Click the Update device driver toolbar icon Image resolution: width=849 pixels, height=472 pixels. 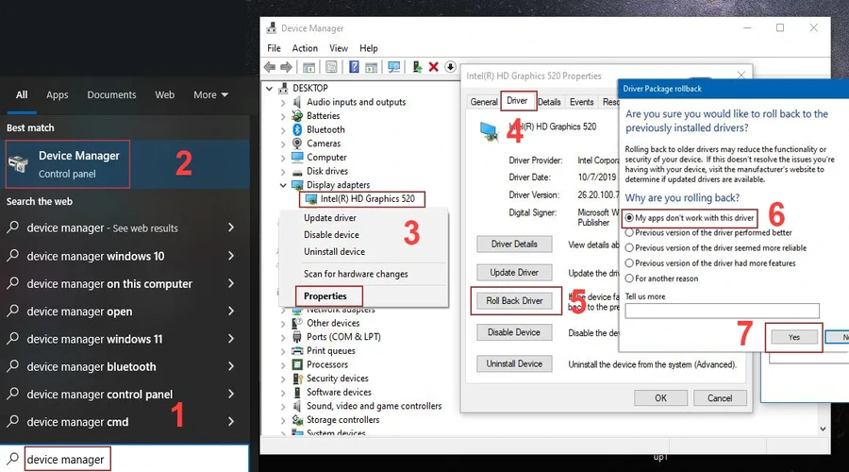pos(417,67)
